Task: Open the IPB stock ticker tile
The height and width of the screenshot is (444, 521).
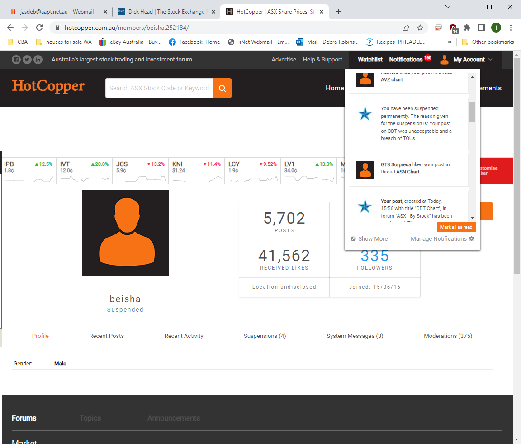Action: pos(28,171)
